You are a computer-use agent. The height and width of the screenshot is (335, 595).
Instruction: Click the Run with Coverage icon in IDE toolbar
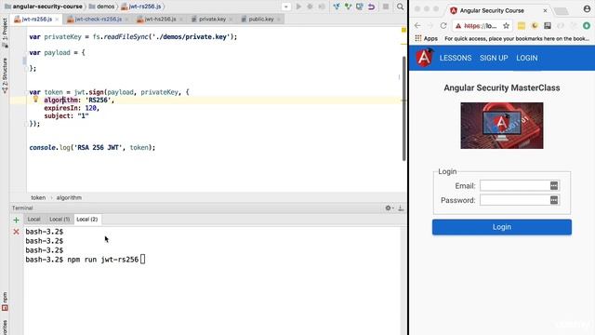pyautogui.click(x=322, y=7)
